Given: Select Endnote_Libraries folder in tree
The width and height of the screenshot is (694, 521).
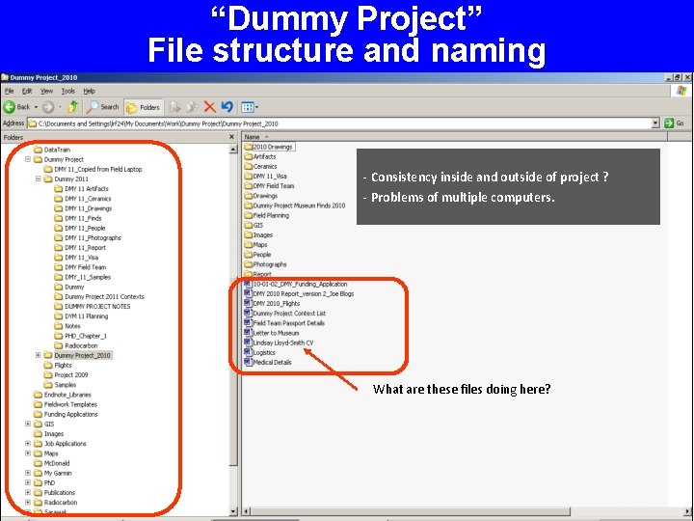Looking at the screenshot, I should pos(63,395).
